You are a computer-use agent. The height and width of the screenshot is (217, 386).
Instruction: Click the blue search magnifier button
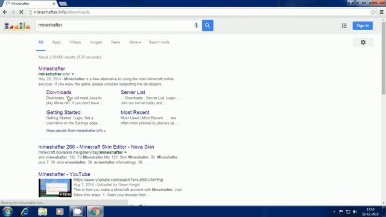pyautogui.click(x=207, y=25)
